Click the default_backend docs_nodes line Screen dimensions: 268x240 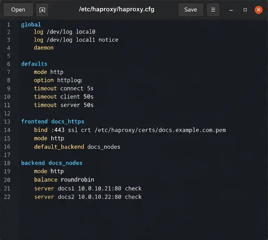(x=77, y=147)
